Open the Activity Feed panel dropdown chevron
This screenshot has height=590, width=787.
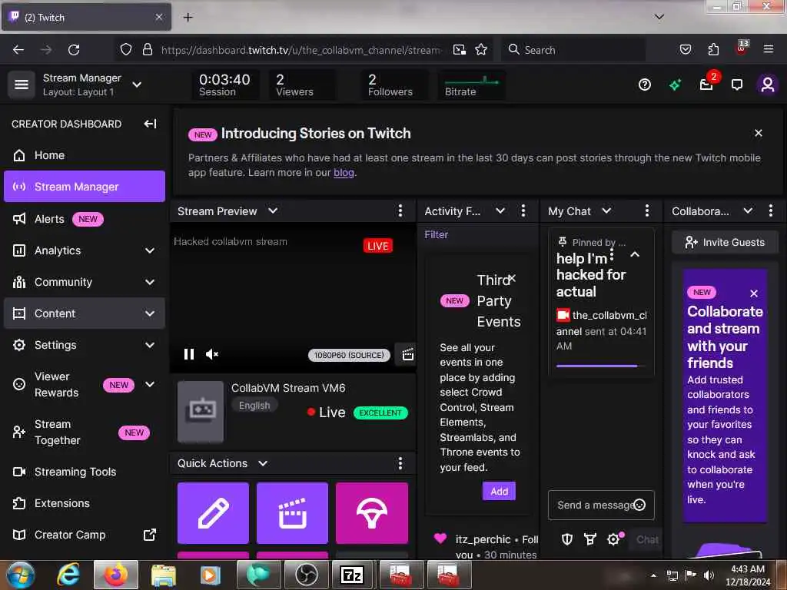coord(500,210)
